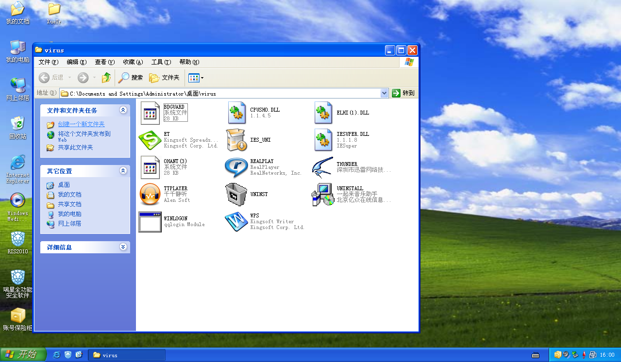Click the 开始 Start button
The width and height of the screenshot is (621, 362).
click(x=23, y=355)
